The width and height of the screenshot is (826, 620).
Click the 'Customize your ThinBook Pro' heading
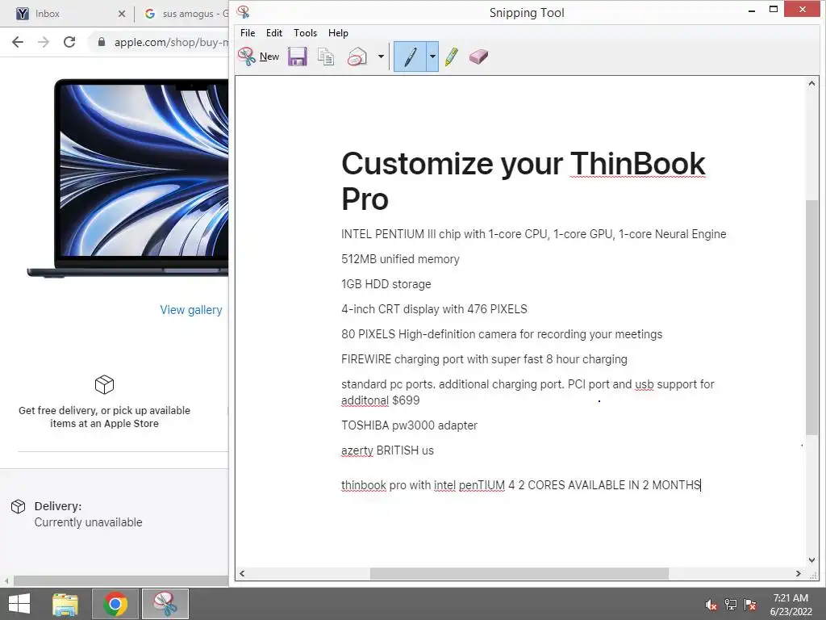(523, 181)
